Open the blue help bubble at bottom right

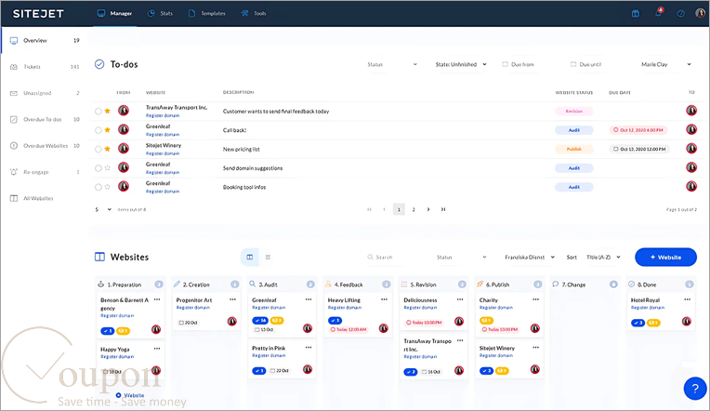(x=695, y=388)
